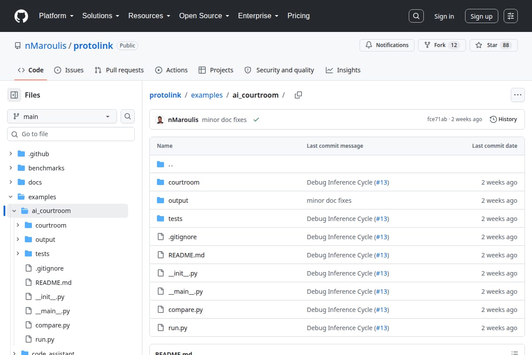Switch to the Security and quality tab
Screen dimensions: 532x355
[279, 70]
